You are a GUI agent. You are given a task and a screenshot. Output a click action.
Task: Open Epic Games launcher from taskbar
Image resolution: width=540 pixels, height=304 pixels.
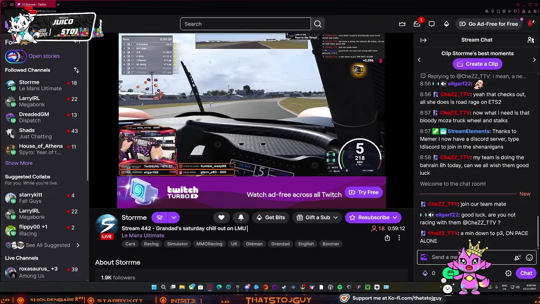click(238, 287)
